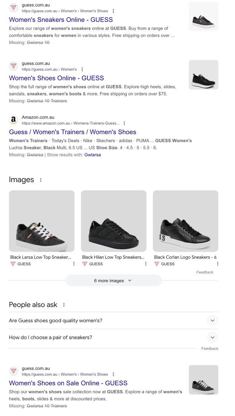Open more options next to Images heading
Viewport: 235px width, 416px height.
[x=41, y=180]
